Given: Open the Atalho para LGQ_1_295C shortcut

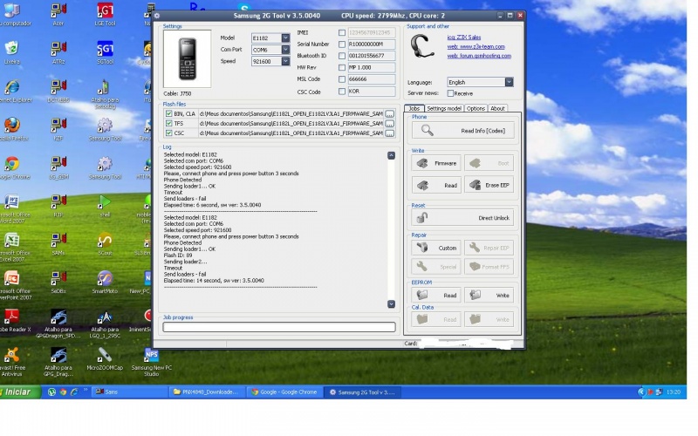Looking at the screenshot, I should [x=105, y=324].
